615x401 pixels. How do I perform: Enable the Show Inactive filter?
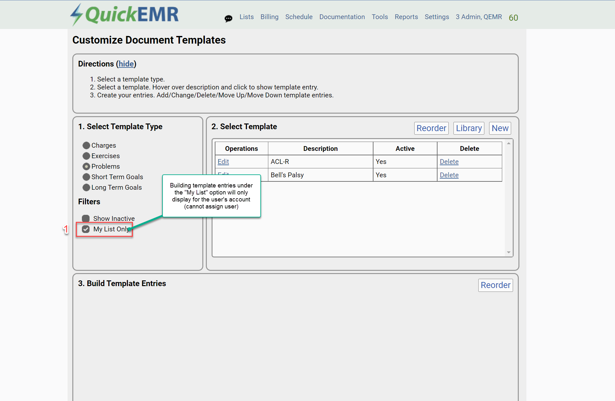pos(86,219)
